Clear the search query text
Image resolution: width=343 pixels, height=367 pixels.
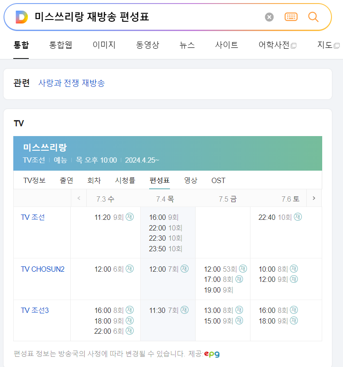click(x=269, y=17)
